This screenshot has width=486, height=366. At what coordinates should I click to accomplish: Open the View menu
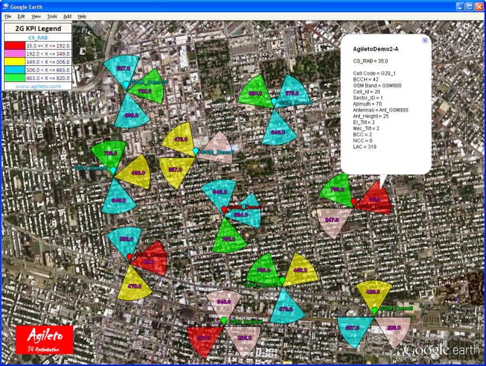pyautogui.click(x=36, y=17)
